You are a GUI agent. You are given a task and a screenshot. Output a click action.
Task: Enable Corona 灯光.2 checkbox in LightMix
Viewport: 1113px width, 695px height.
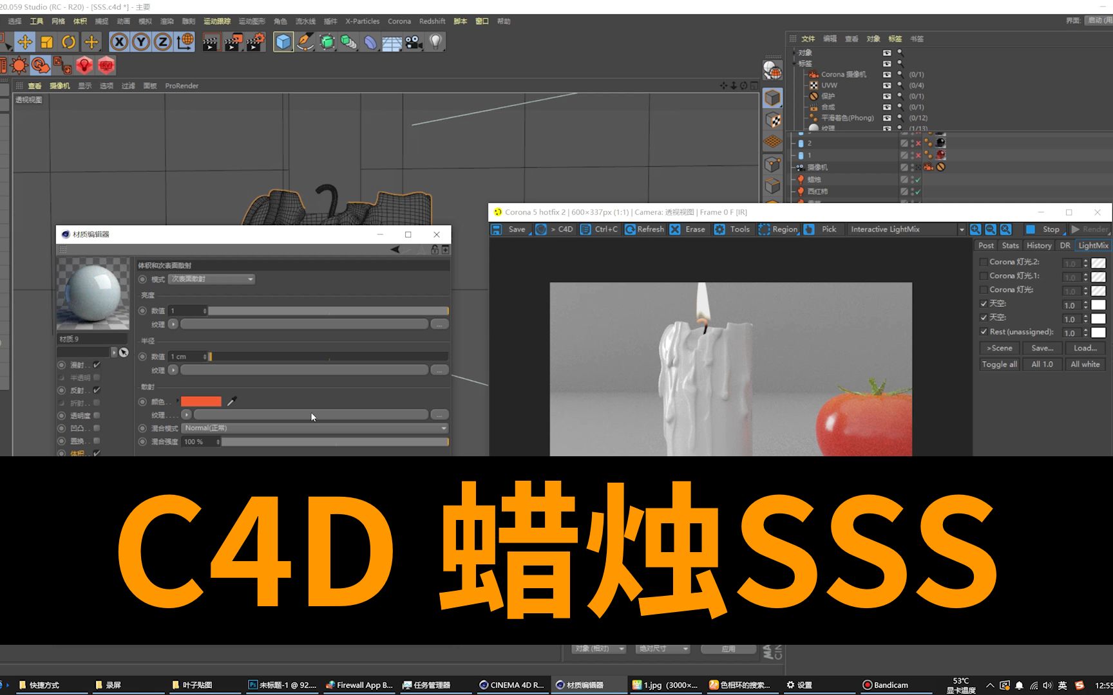(984, 262)
